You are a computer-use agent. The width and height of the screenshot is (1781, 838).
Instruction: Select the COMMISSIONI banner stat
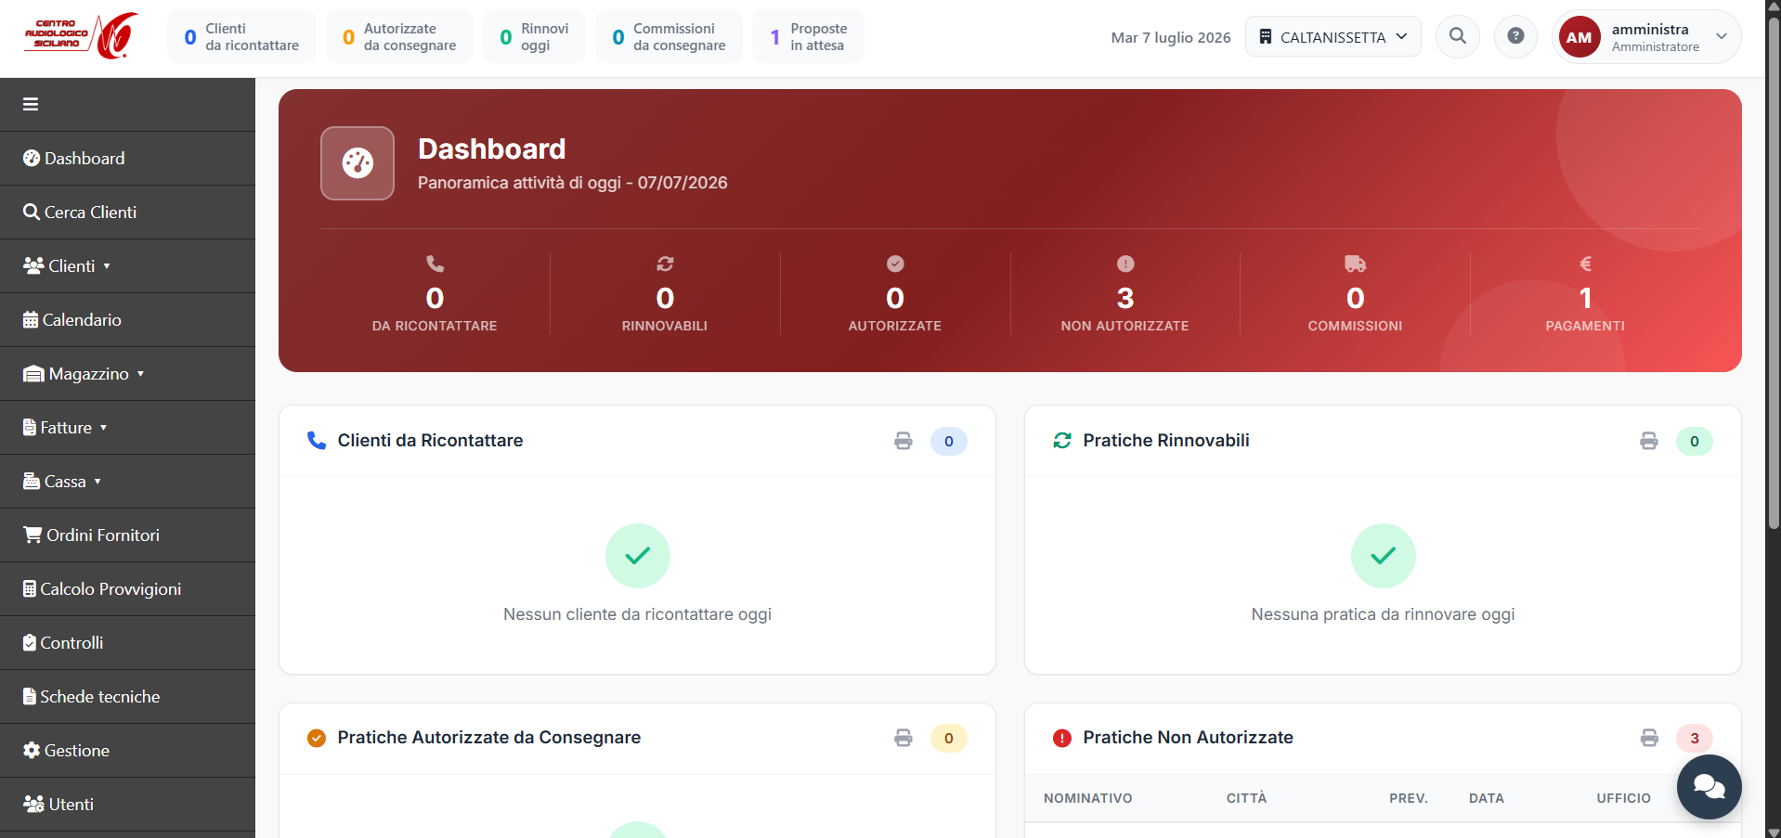click(x=1356, y=293)
